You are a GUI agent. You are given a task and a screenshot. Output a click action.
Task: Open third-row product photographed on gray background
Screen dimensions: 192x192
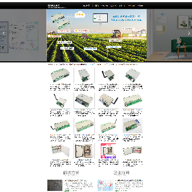pyautogui.click(x=132, y=126)
